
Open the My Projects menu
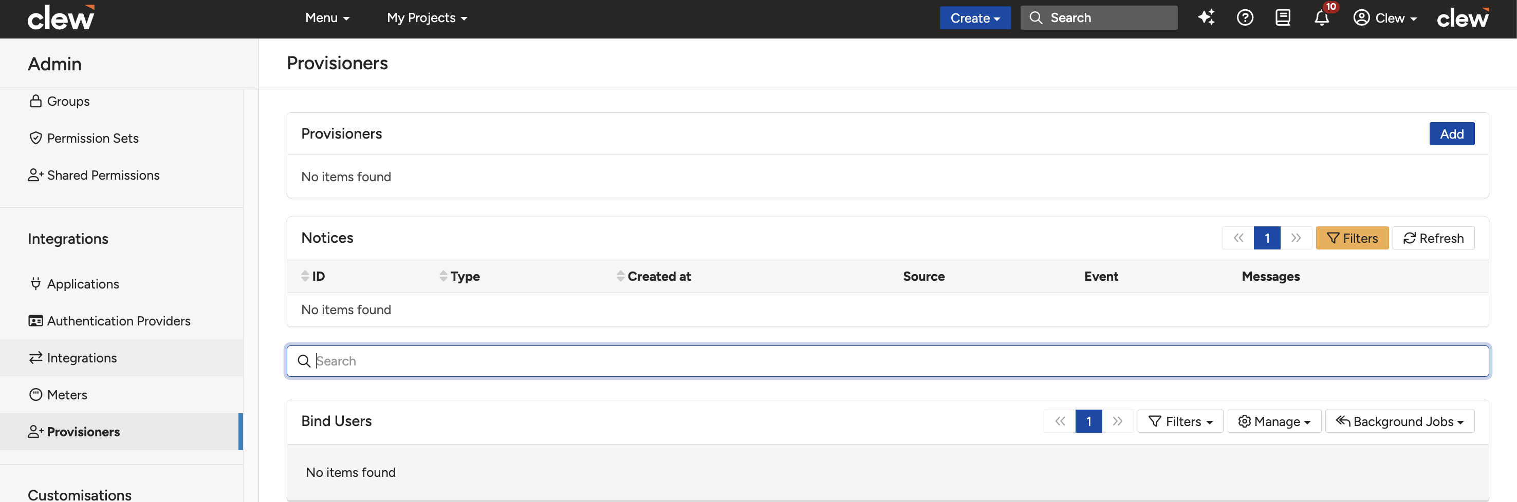(427, 17)
